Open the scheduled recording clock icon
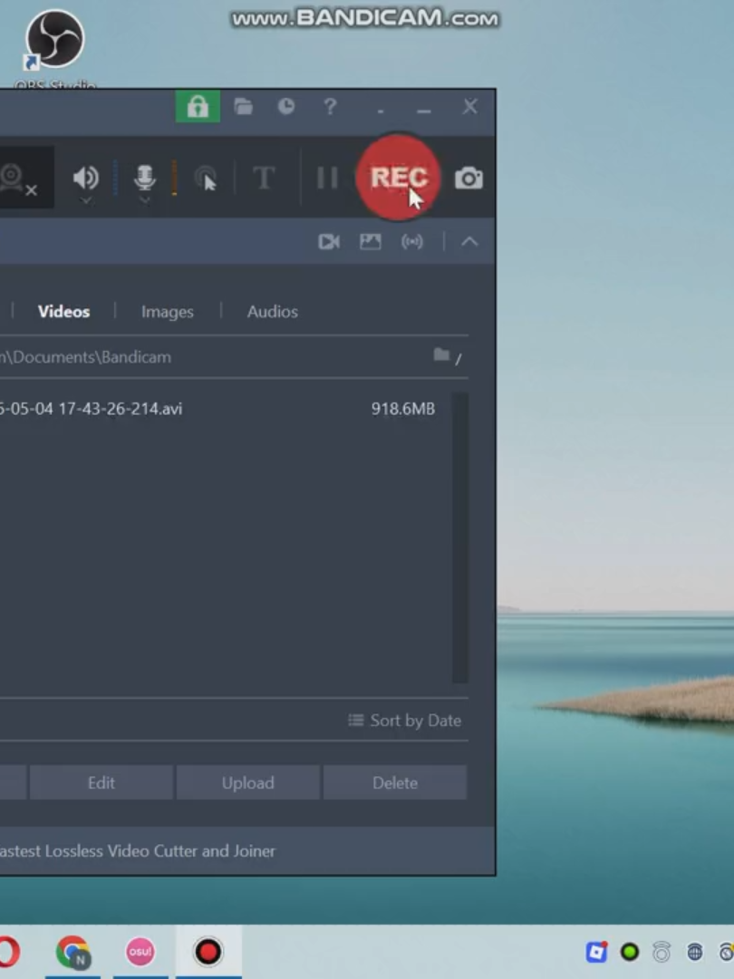The image size is (734, 979). click(x=285, y=107)
